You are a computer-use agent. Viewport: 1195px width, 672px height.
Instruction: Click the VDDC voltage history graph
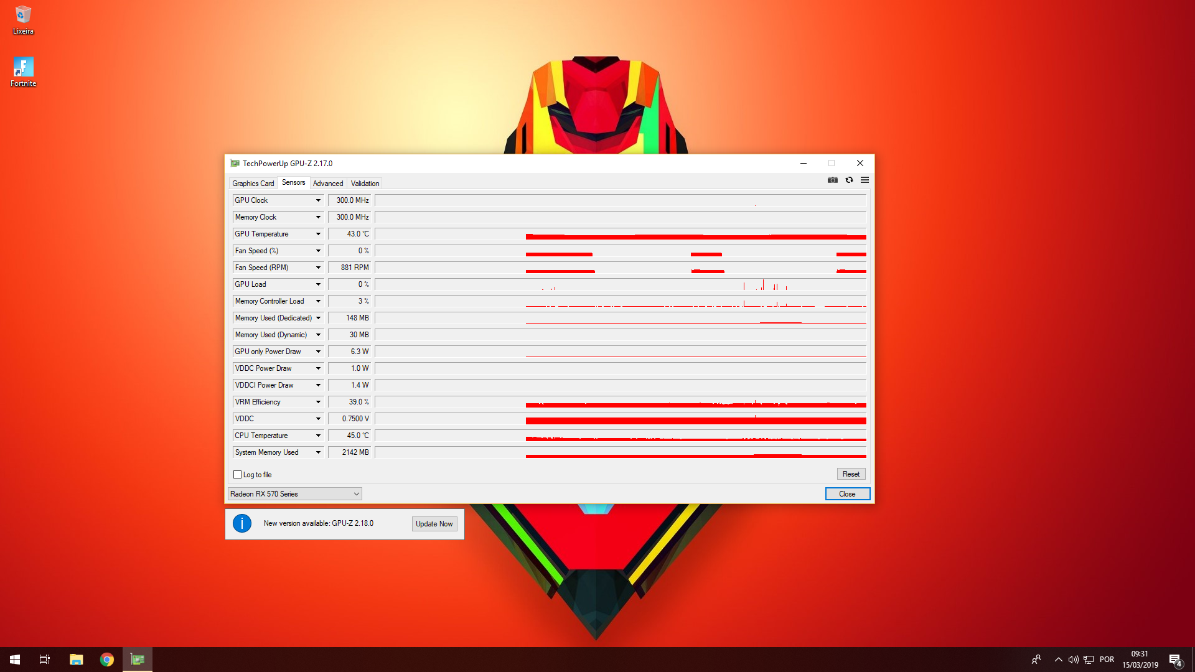coord(621,419)
